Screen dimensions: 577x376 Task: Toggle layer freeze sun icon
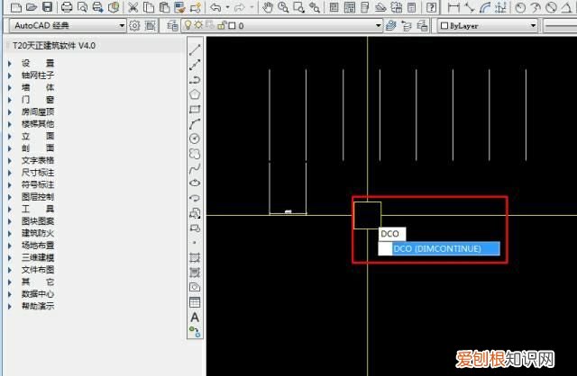[x=197, y=26]
